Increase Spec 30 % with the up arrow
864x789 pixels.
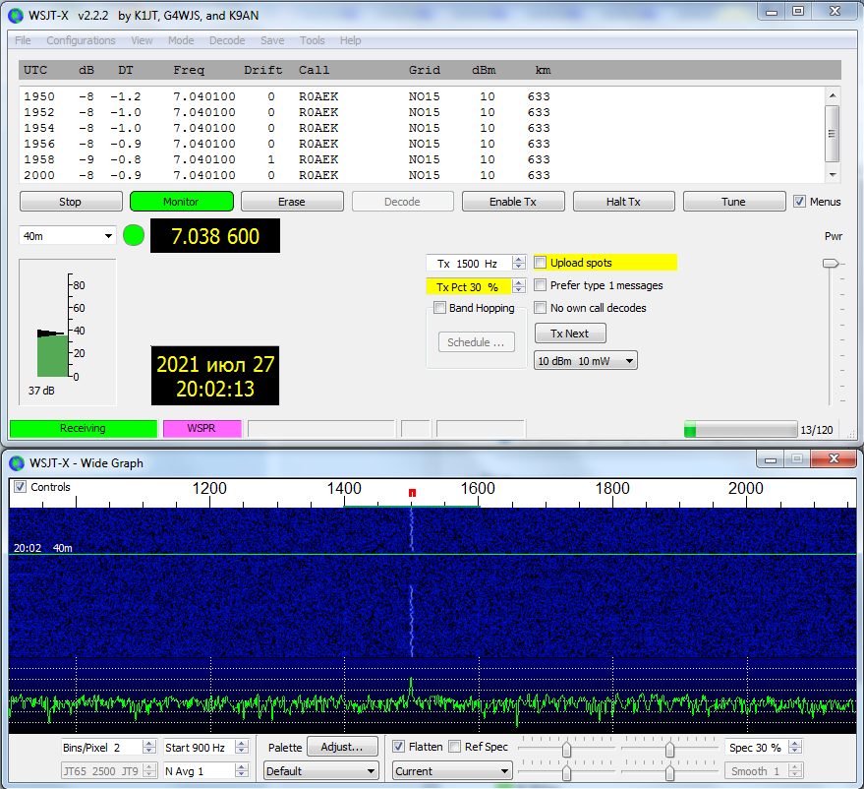(x=794, y=744)
